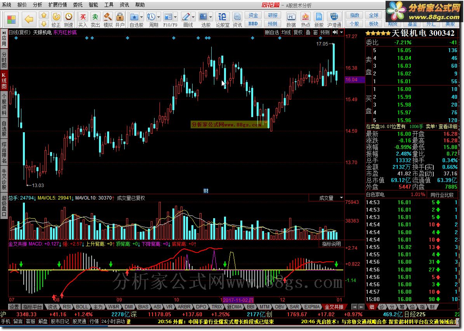Viewport: 464px width, 331px height.
Task: Open chart header options dropdown arrow
Action: pyautogui.click(x=341, y=32)
